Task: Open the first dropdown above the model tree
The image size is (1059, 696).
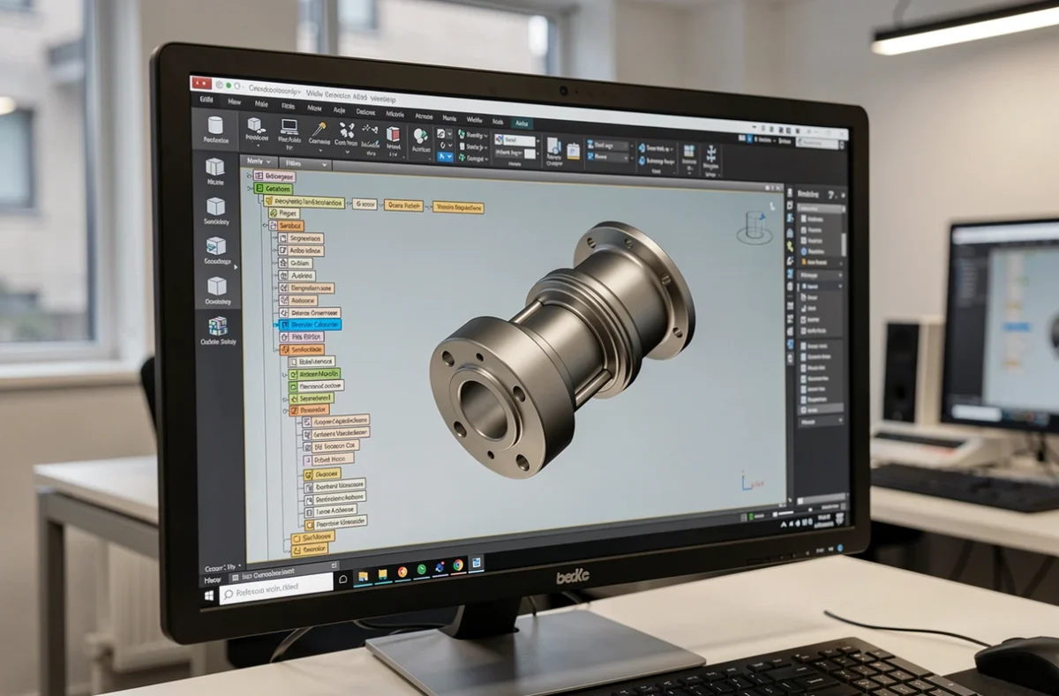Action: (259, 162)
